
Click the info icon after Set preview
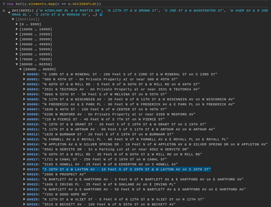coord(101,15)
